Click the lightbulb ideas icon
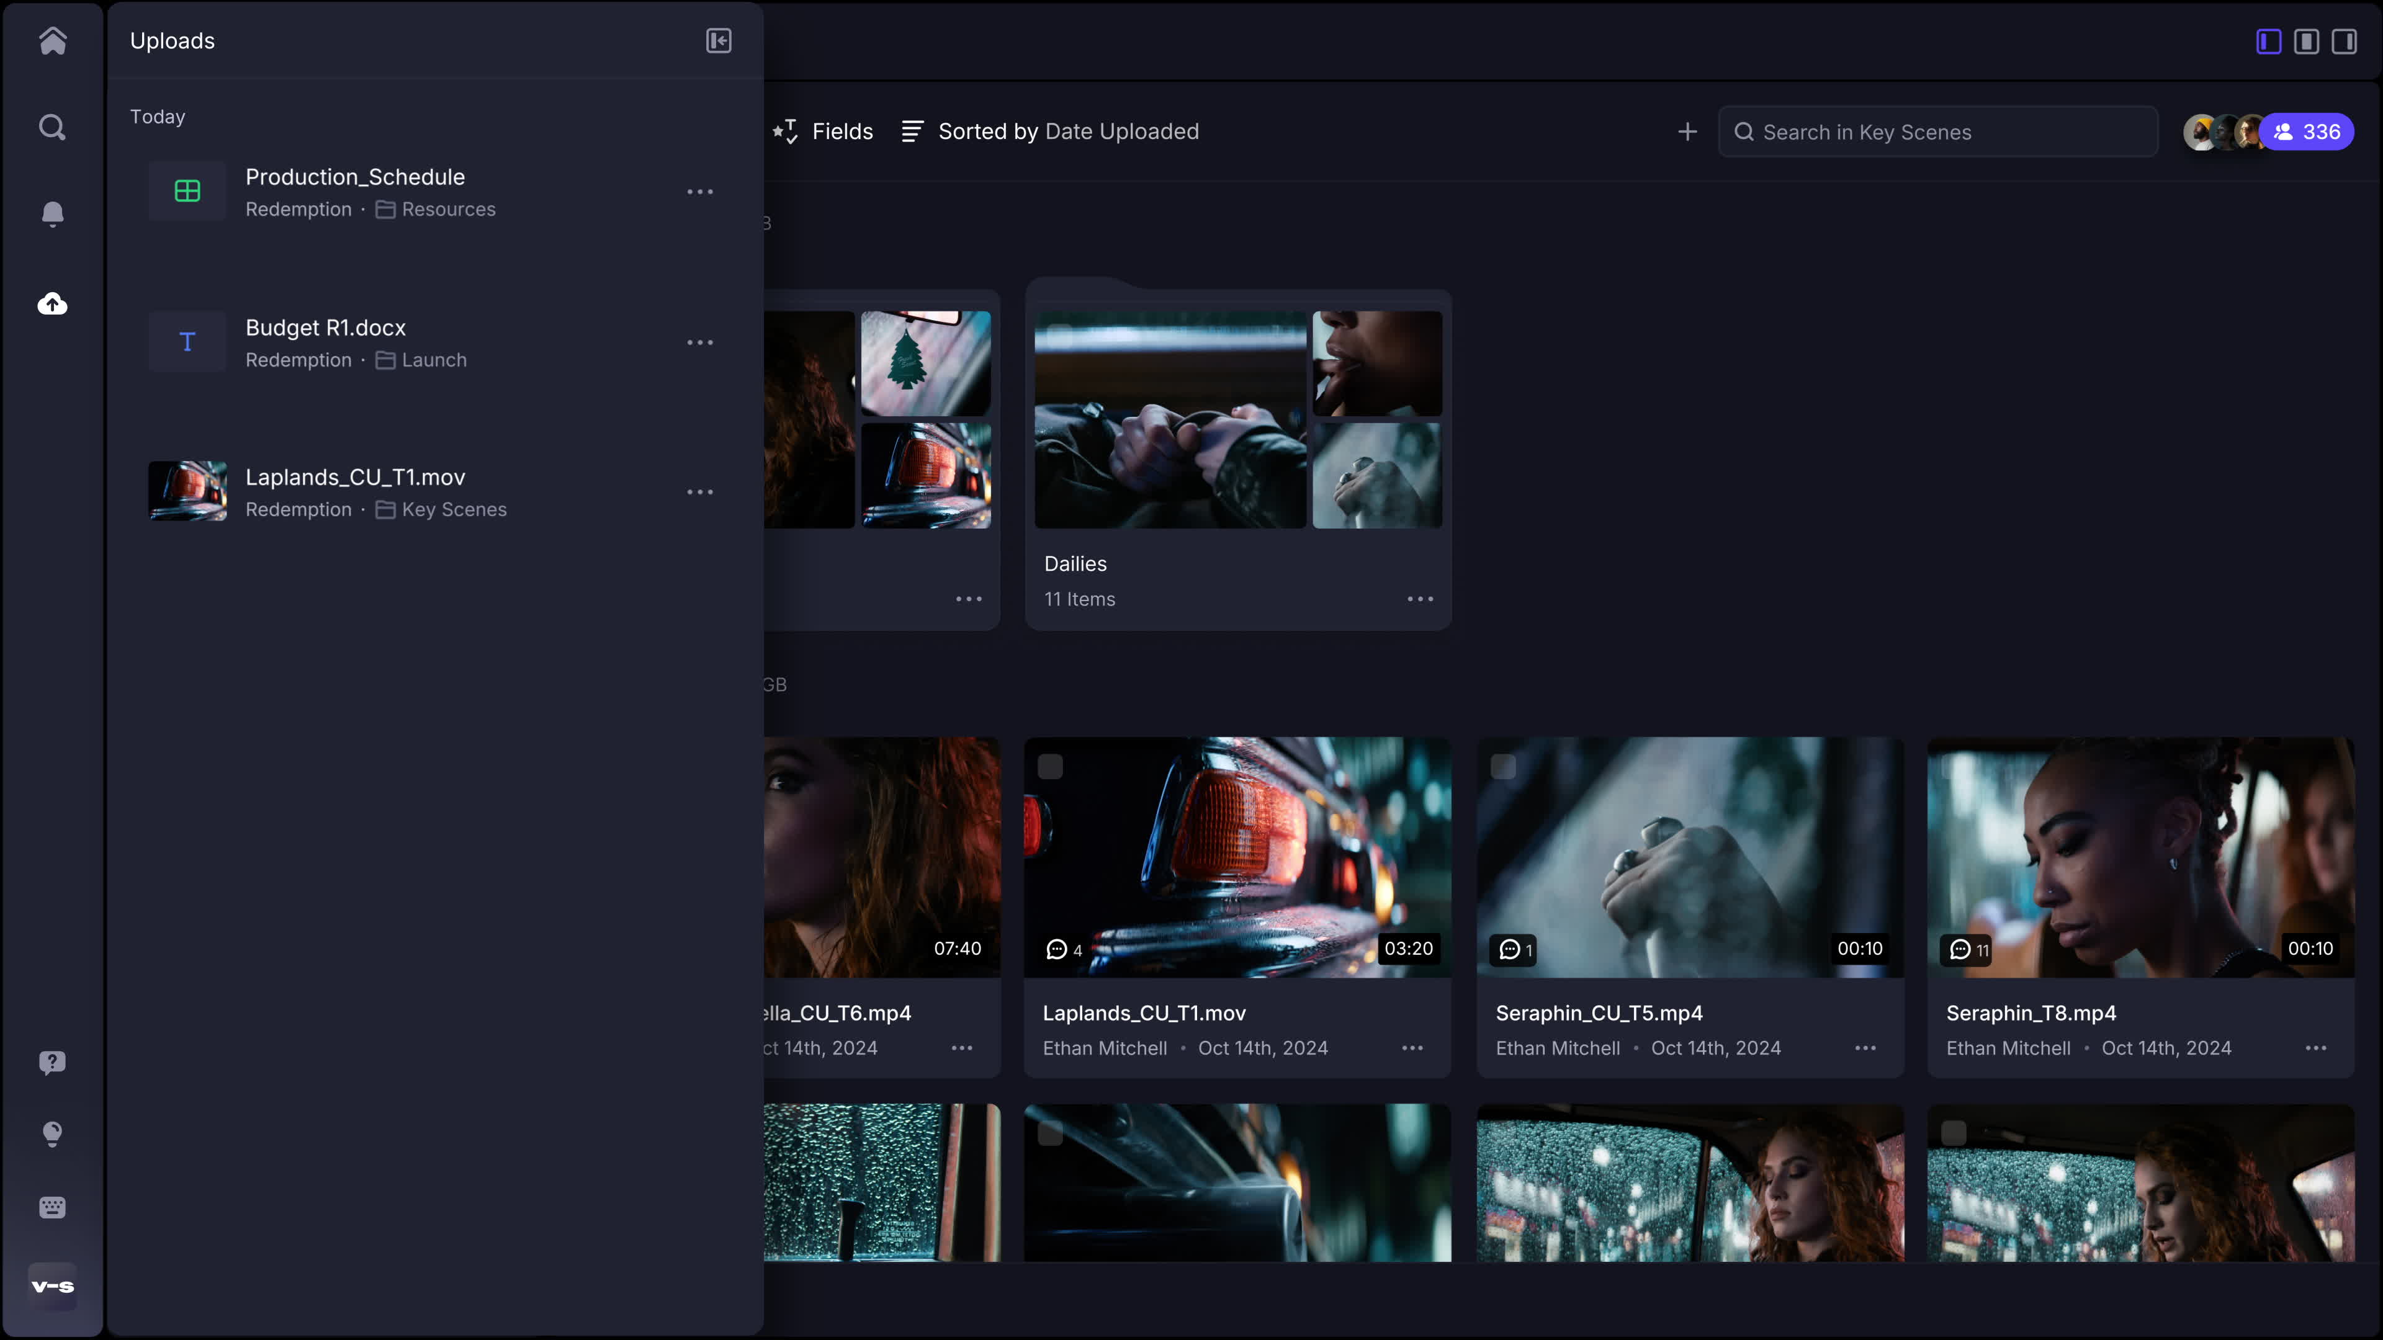Image resolution: width=2383 pixels, height=1340 pixels. tap(53, 1134)
